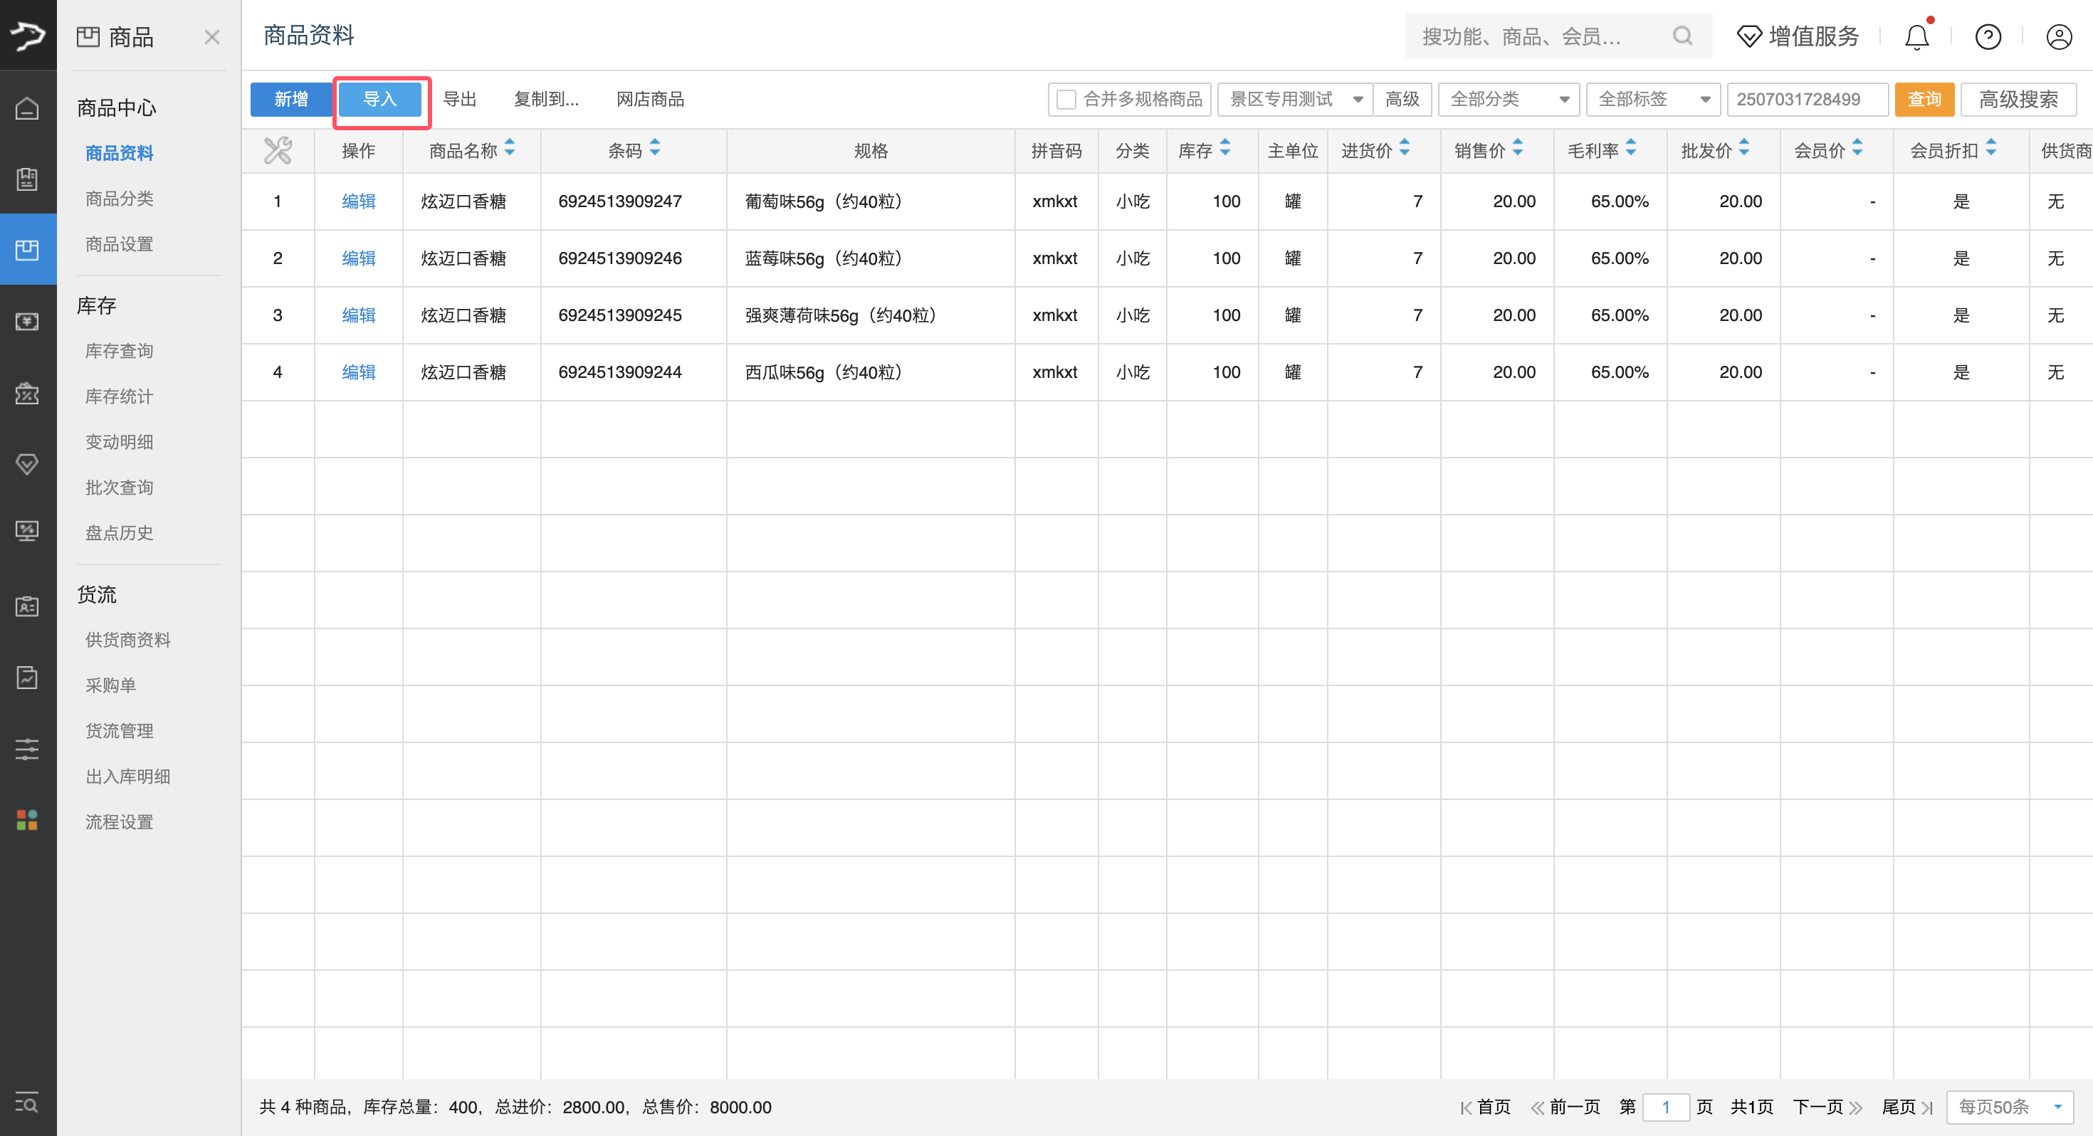
Task: Sort by 库存 column arrows
Action: point(1225,148)
